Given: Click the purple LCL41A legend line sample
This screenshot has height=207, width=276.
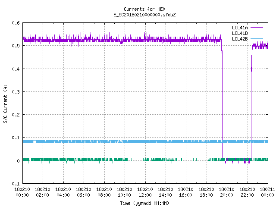Looking at the screenshot, I should coord(257,28).
